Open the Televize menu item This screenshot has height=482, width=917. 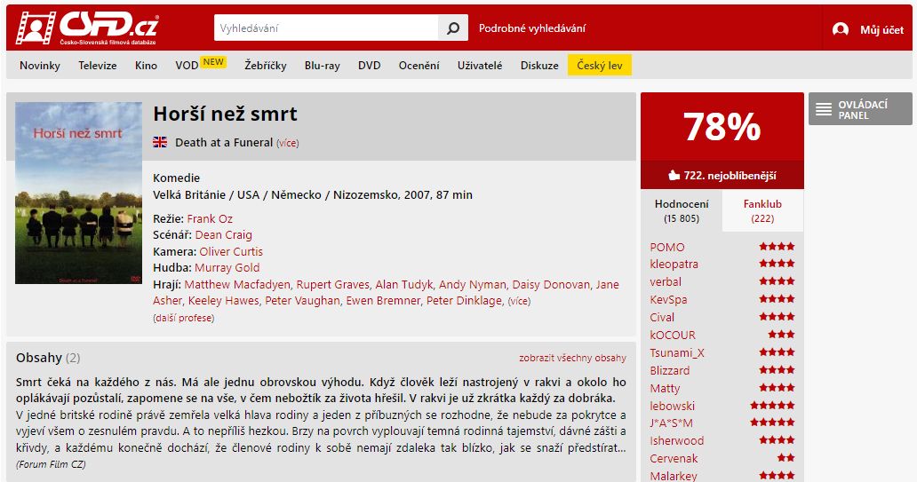pos(98,66)
